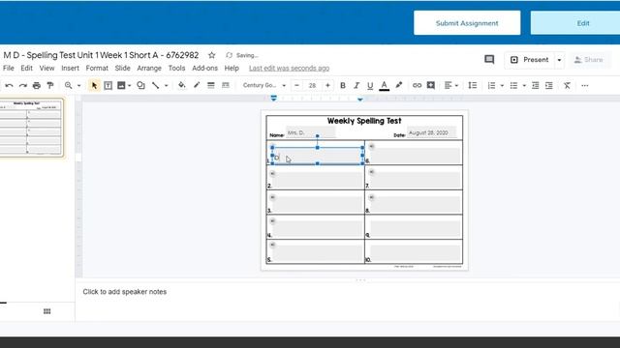Select the Line tool
The height and width of the screenshot is (348, 620).
[155, 86]
